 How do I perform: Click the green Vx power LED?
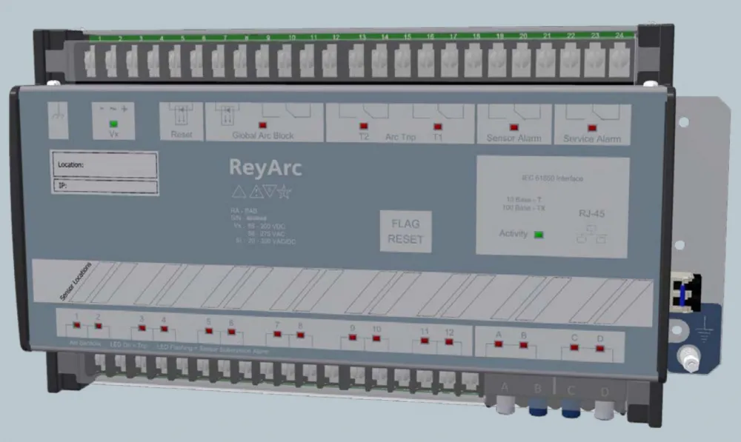(113, 124)
